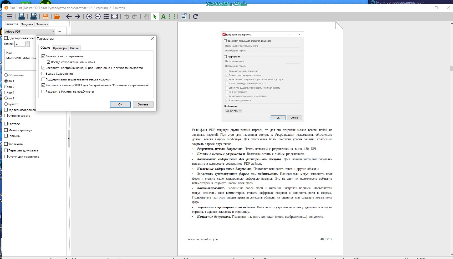This screenshot has width=453, height=259.
Task: Select the Буклет radio button
Action: pos(6,104)
